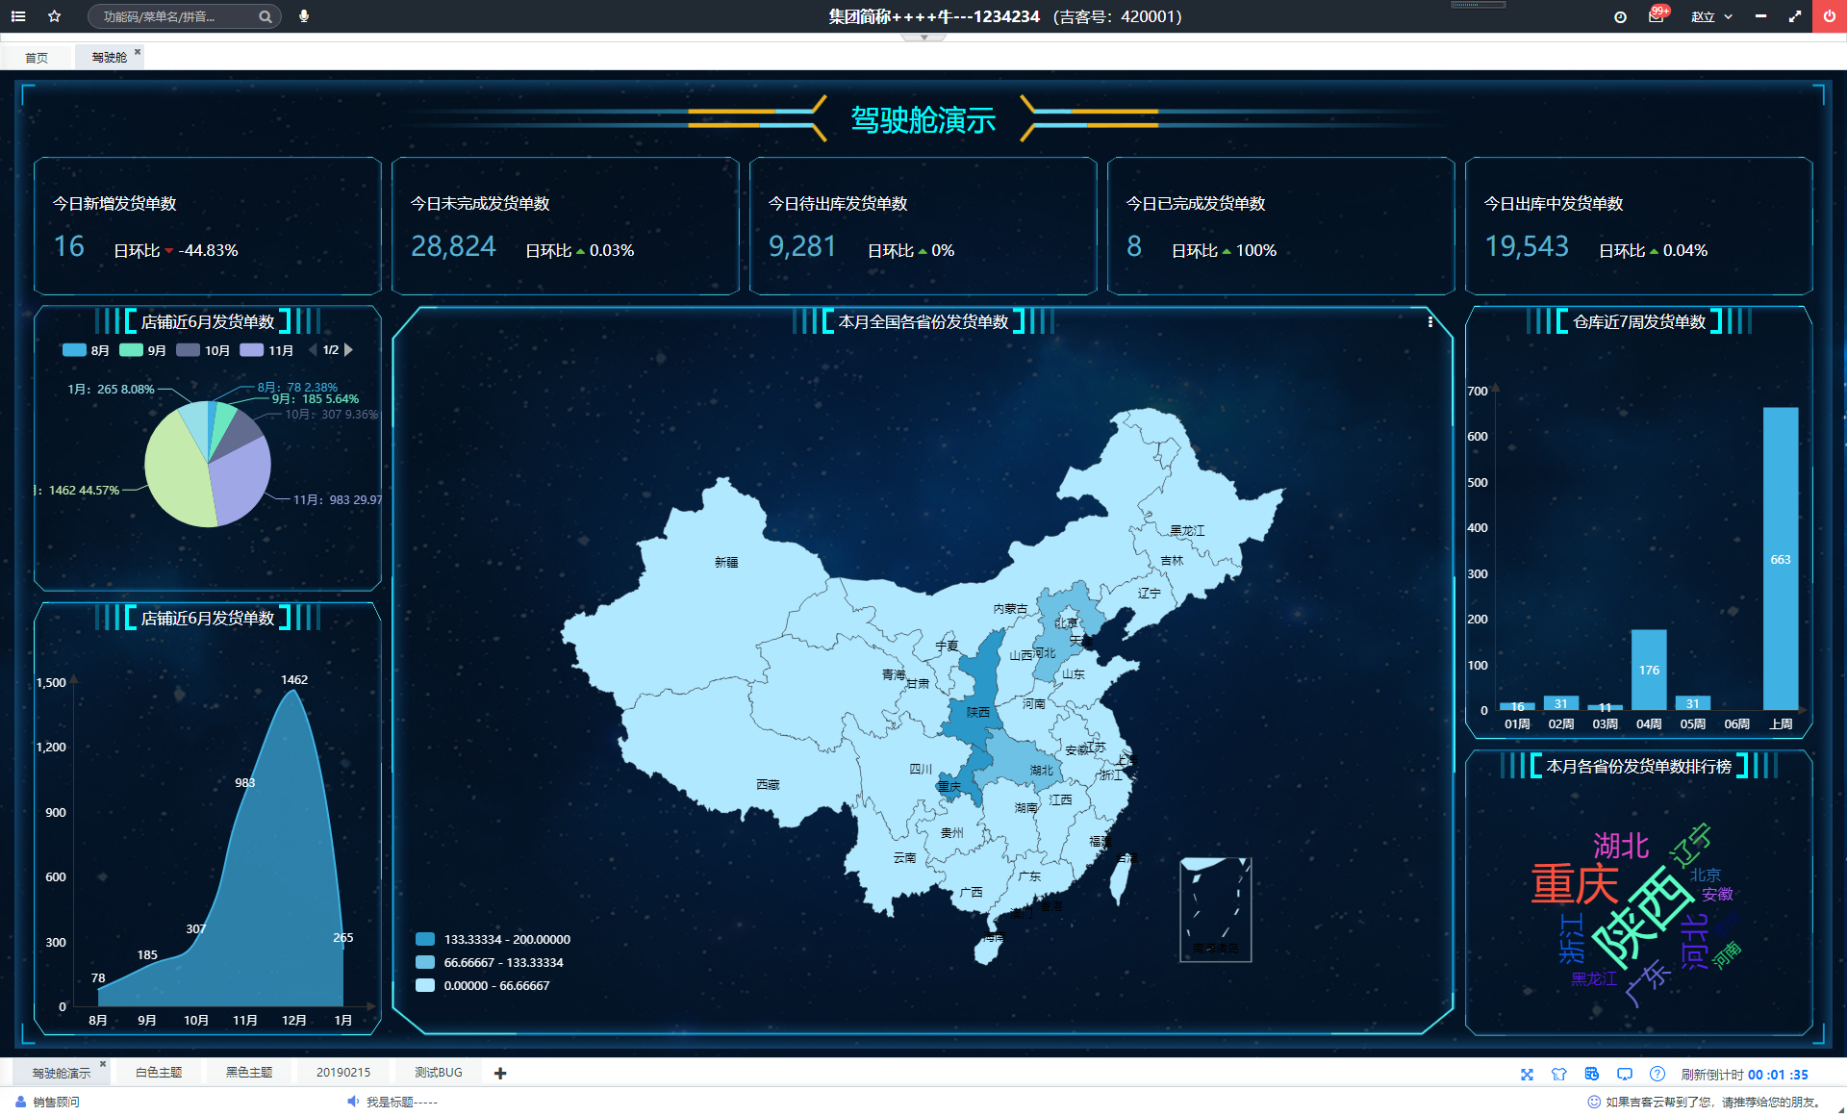This screenshot has width=1847, height=1116.
Task: Expand the 赵立 user dropdown
Action: point(1712,16)
